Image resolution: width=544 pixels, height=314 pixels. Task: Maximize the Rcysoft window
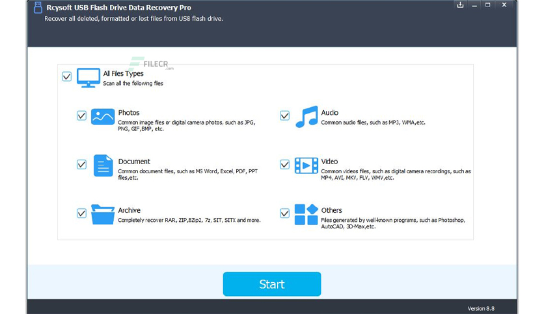[x=488, y=5]
